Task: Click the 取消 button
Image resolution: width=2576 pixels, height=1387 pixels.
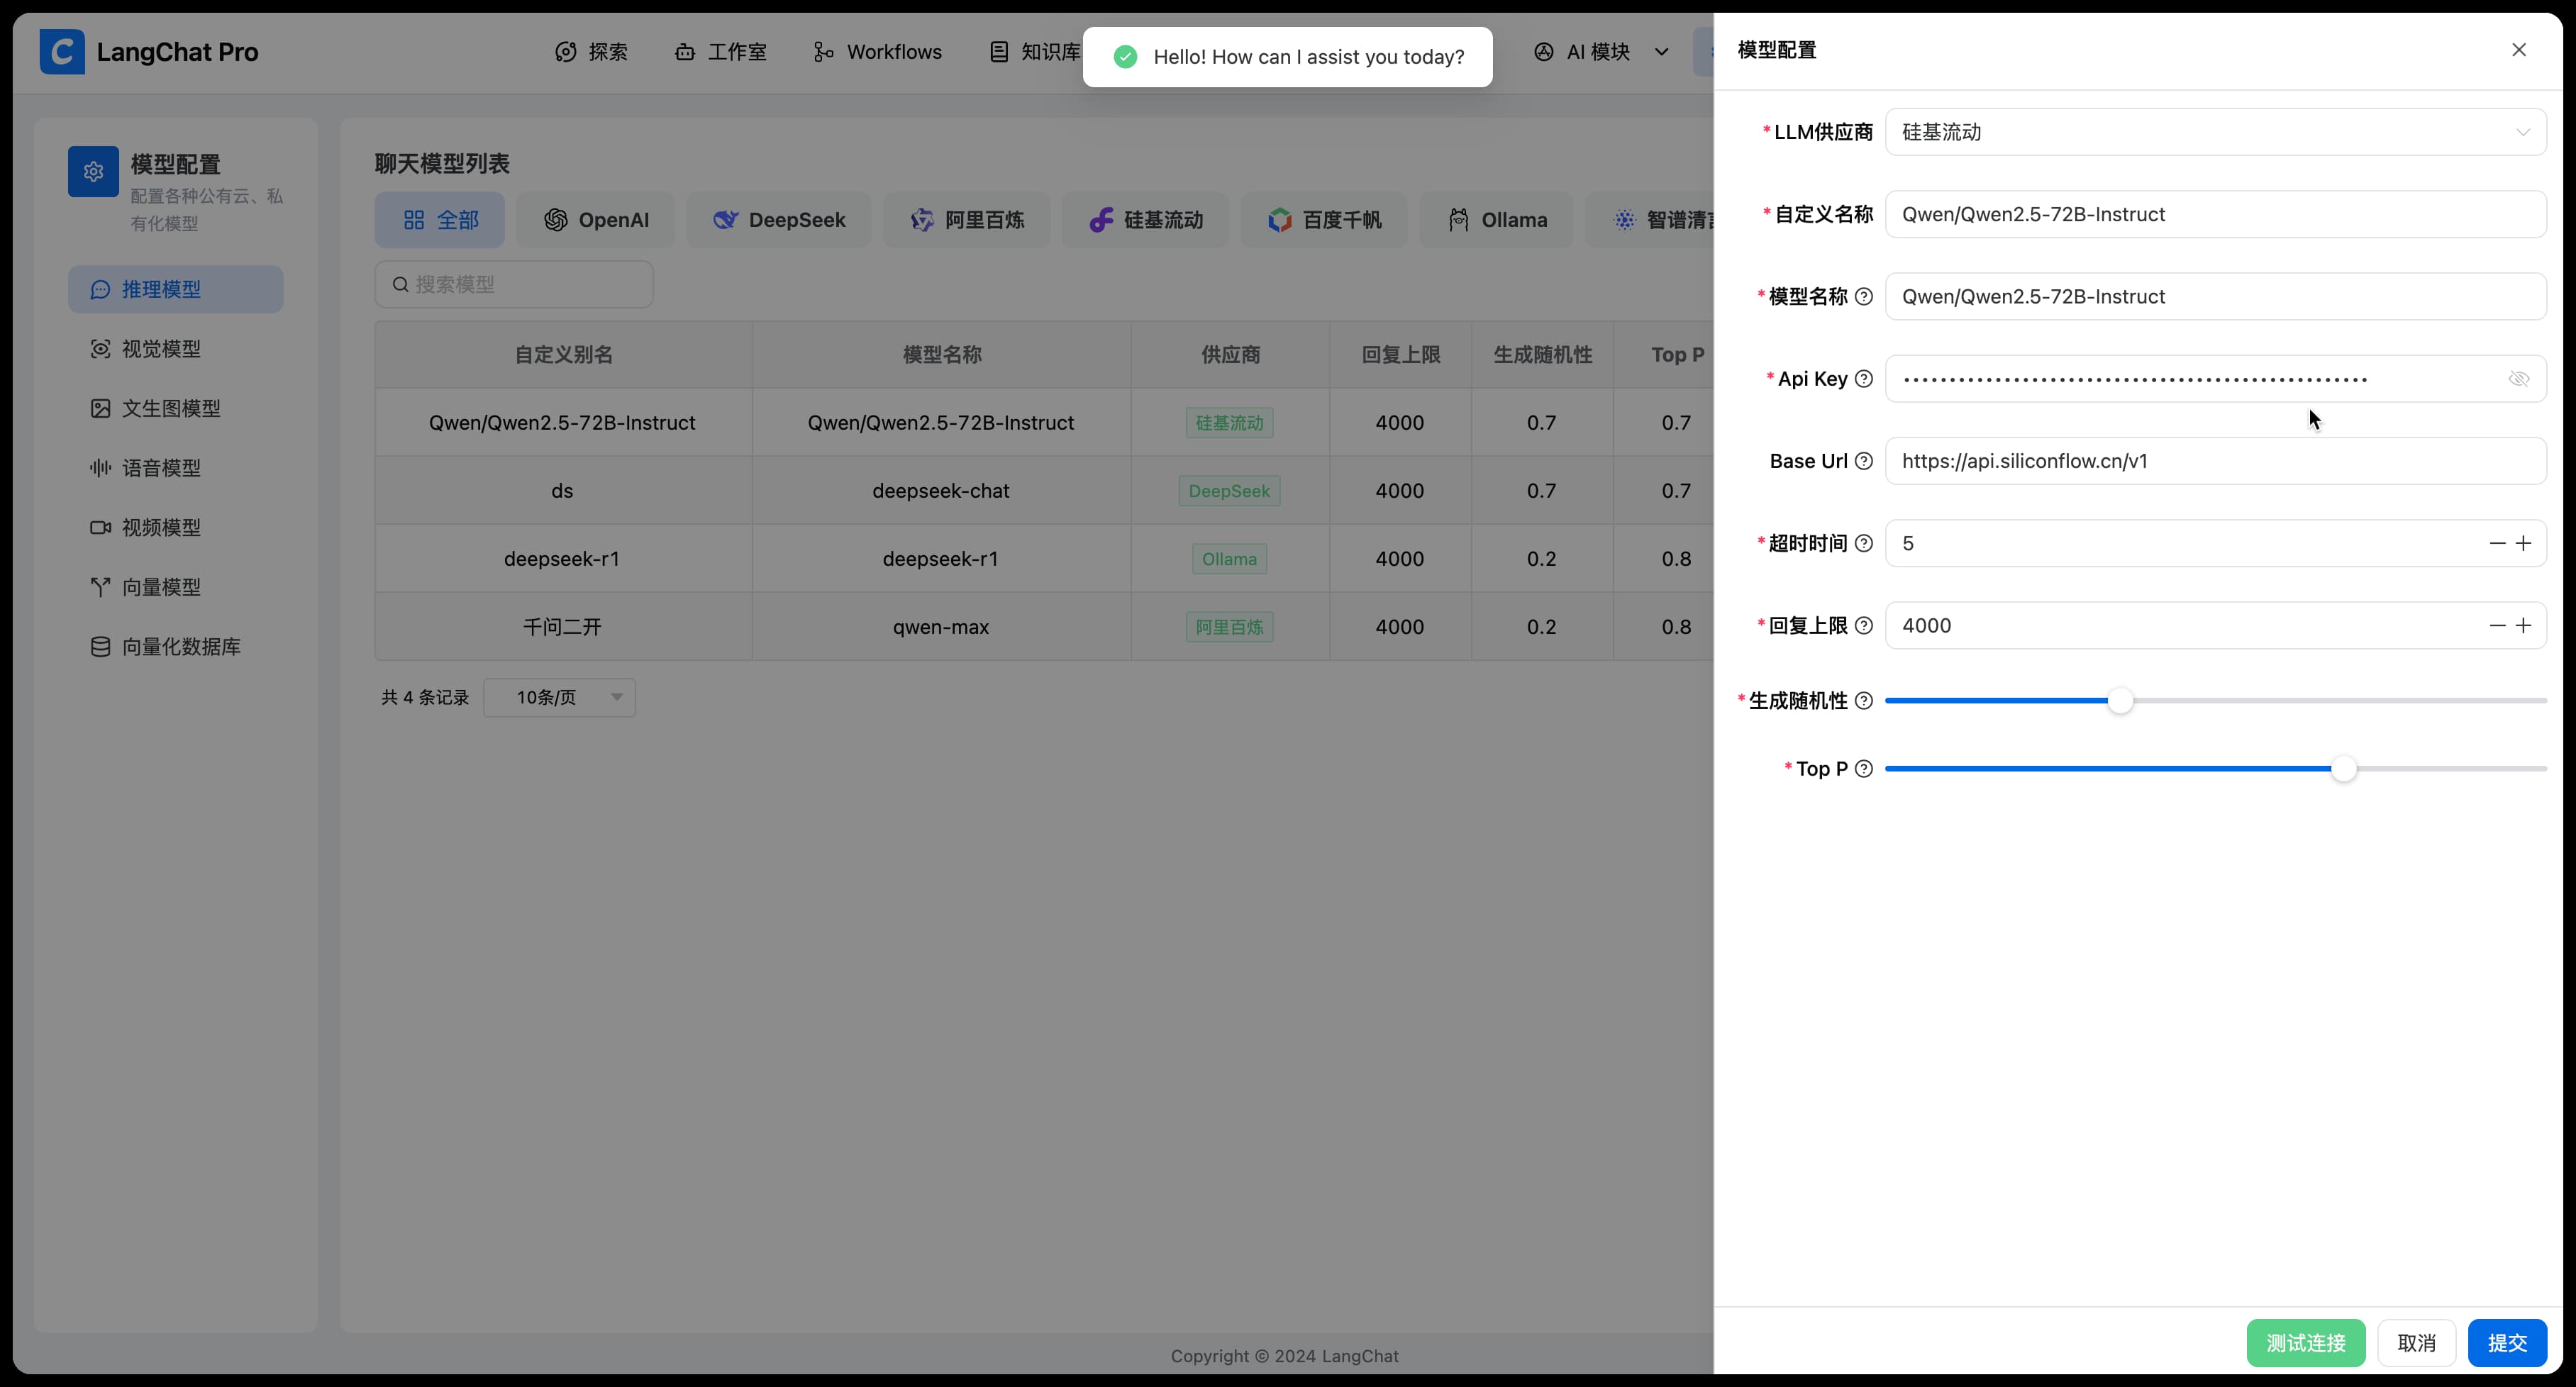Action: coord(2416,1343)
